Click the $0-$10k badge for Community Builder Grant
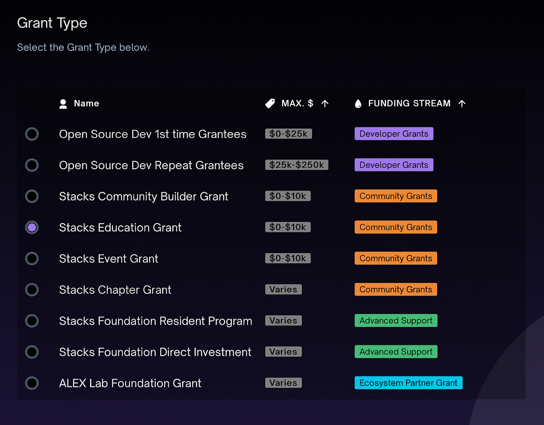544x425 pixels. pyautogui.click(x=288, y=196)
